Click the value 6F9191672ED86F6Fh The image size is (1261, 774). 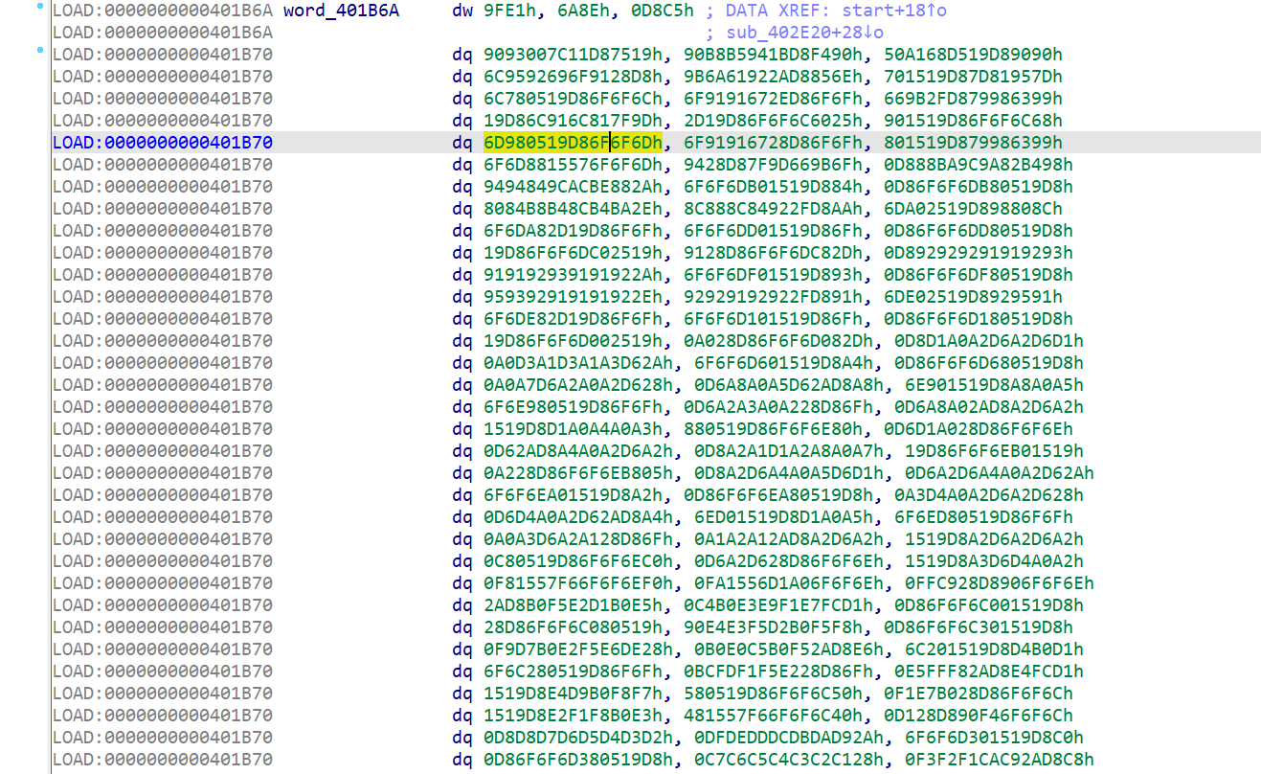773,99
